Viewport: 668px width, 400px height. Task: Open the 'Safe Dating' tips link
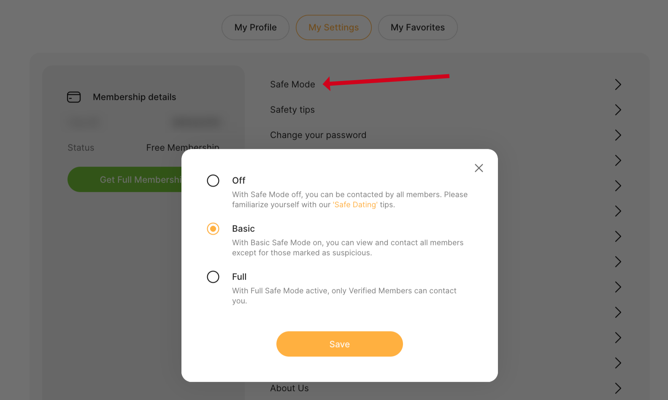tap(355, 205)
